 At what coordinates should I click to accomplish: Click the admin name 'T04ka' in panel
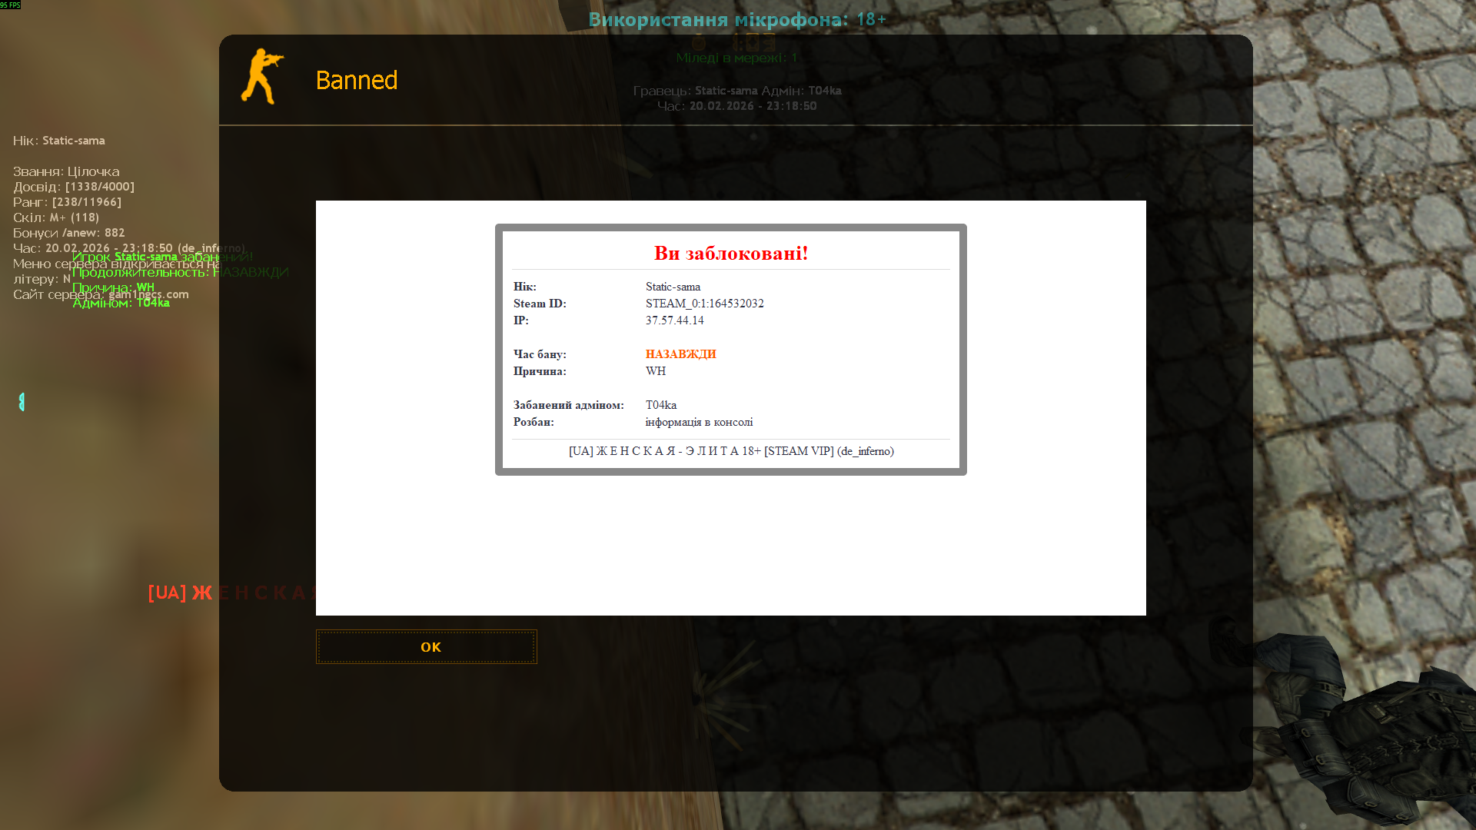pyautogui.click(x=660, y=405)
